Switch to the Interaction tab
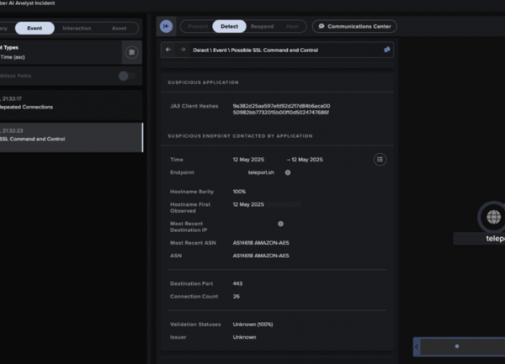The height and width of the screenshot is (364, 505). click(77, 29)
